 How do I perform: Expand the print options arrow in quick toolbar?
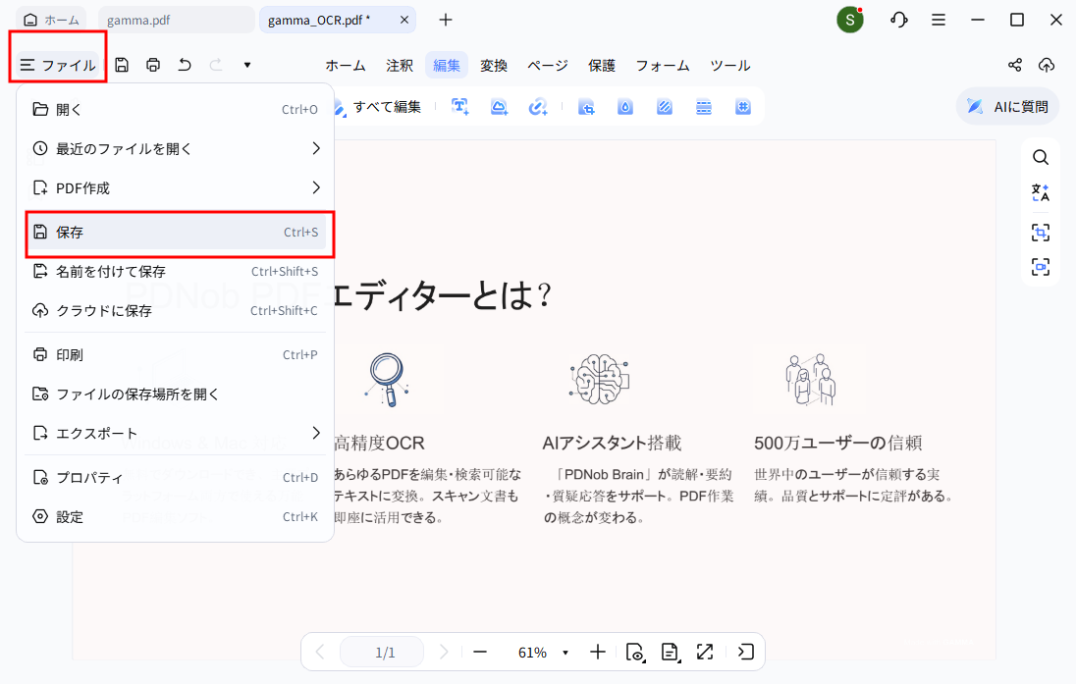click(x=247, y=64)
